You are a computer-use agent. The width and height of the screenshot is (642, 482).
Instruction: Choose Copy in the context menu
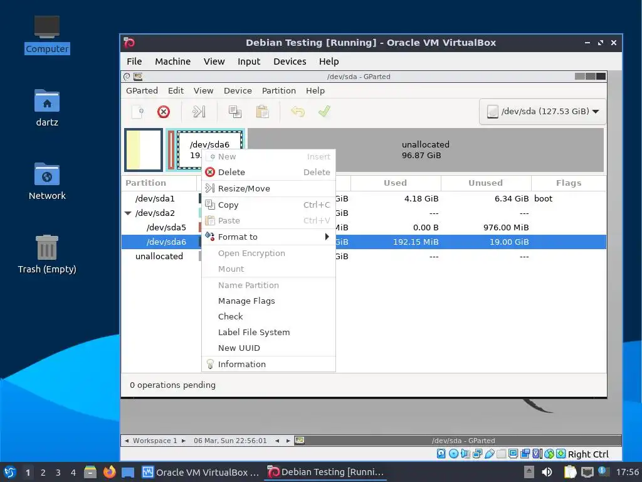(268, 205)
